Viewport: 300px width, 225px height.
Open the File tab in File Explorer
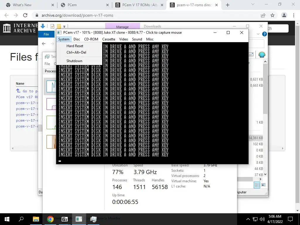pos(46,34)
